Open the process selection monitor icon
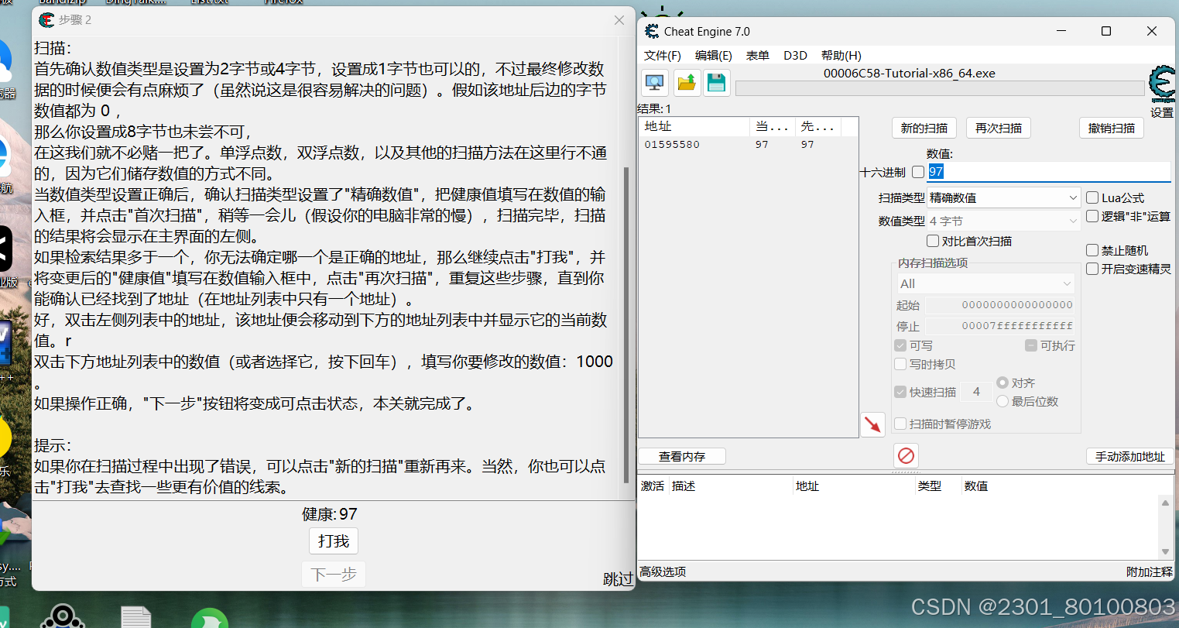 [x=655, y=83]
